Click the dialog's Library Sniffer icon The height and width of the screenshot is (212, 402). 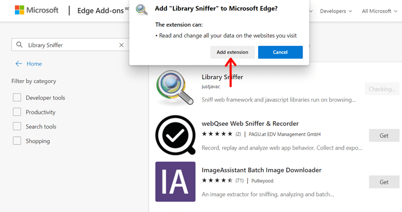[x=142, y=10]
